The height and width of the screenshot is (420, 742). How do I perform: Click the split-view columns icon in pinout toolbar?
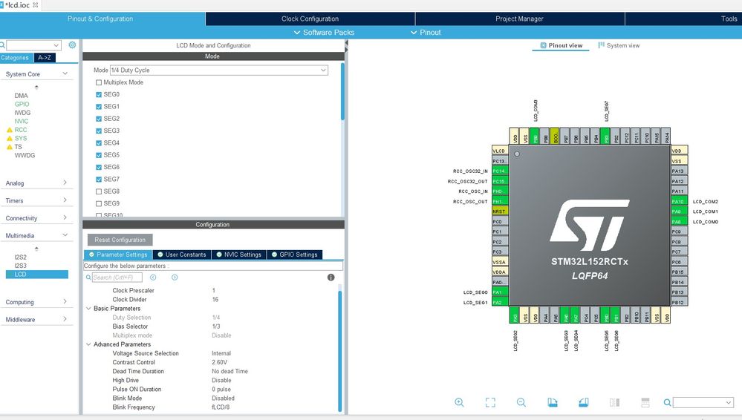coord(614,402)
